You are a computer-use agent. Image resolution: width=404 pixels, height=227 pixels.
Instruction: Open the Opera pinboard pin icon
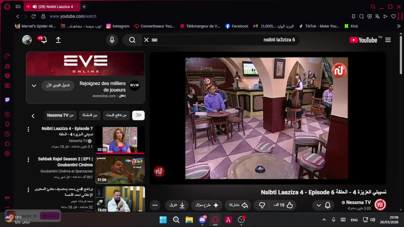tap(354, 16)
